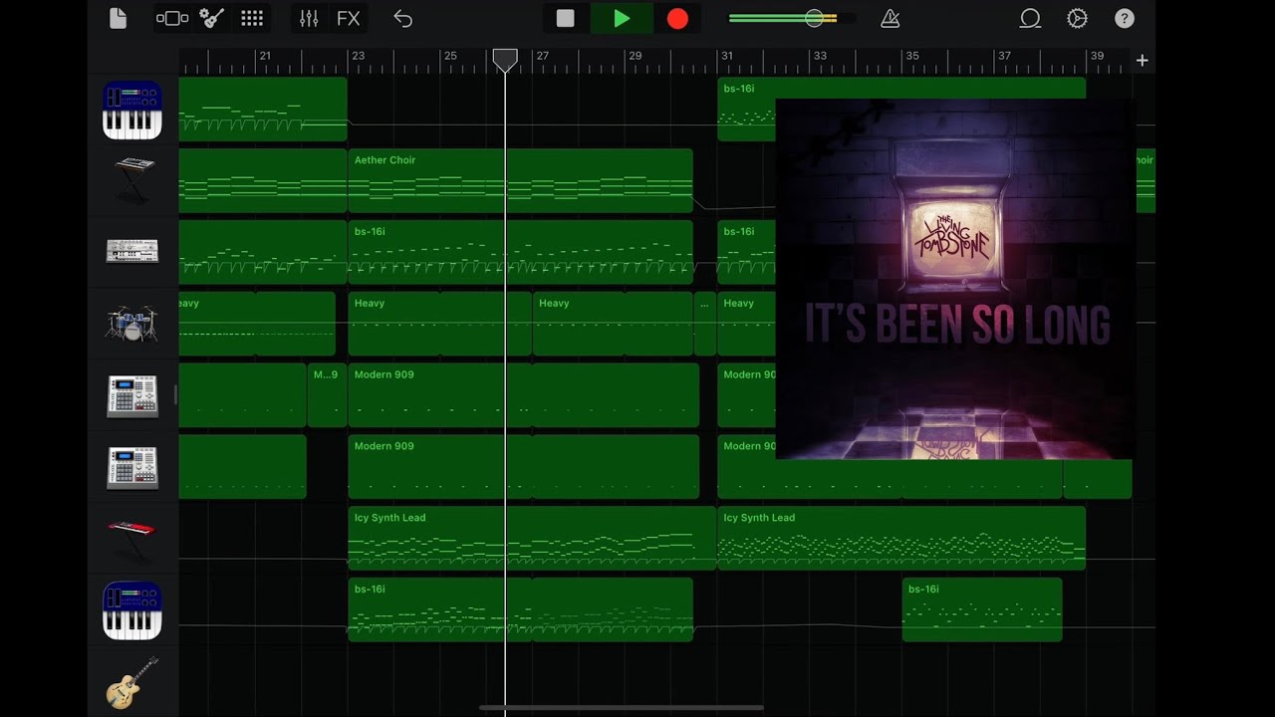
Task: Select bs-16i region at bar 23 on third track
Action: [520, 252]
